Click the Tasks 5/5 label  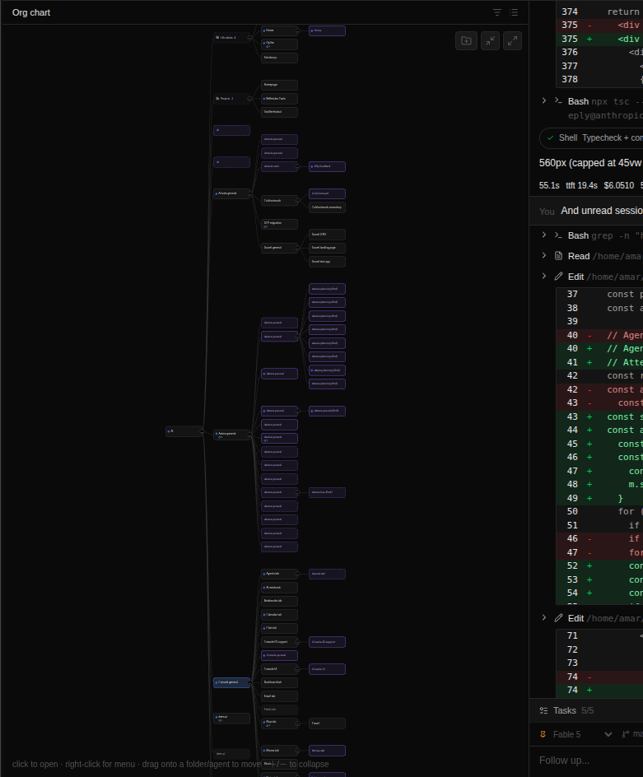tap(574, 710)
